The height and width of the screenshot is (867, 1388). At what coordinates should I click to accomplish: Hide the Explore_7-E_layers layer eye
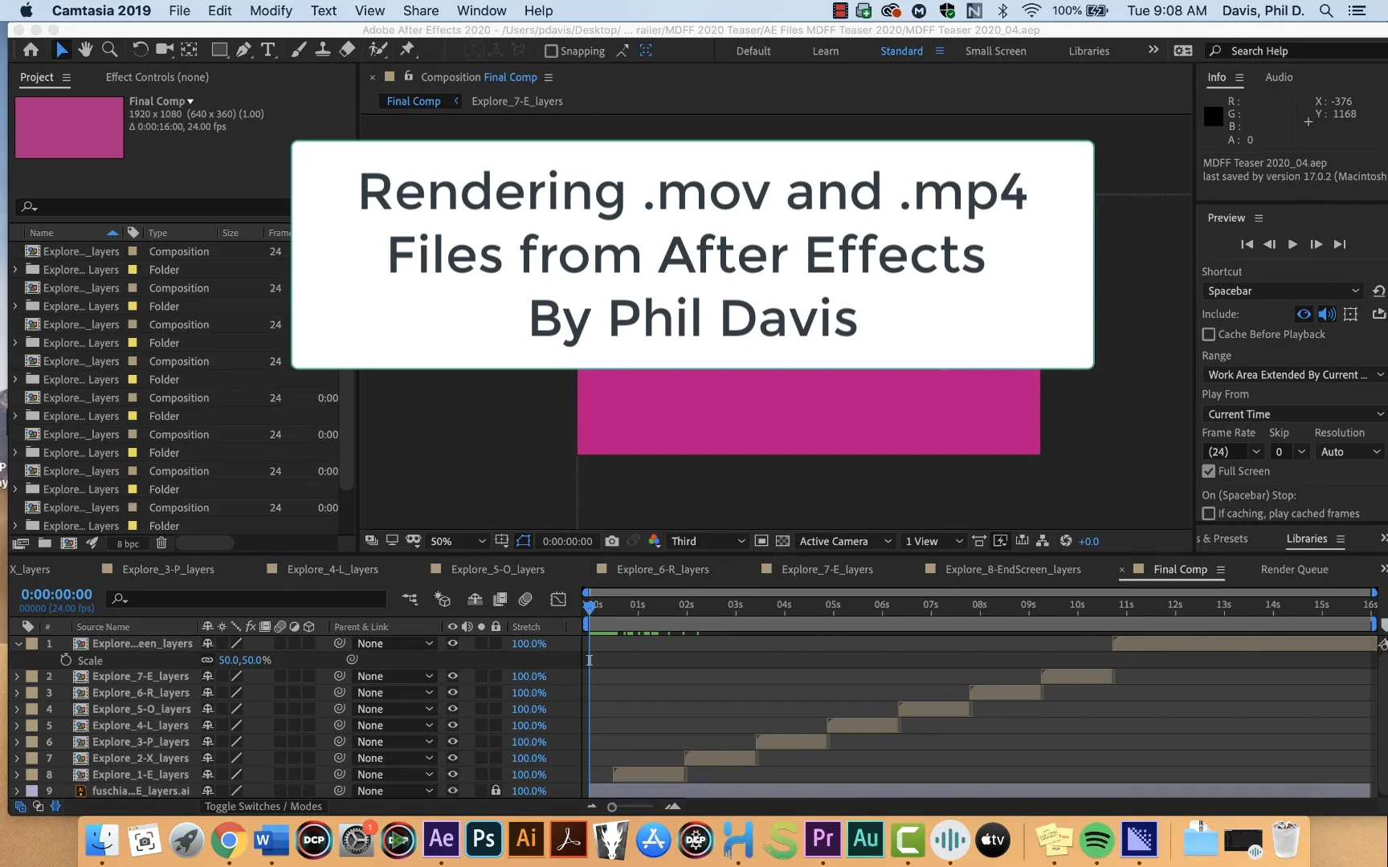click(452, 676)
